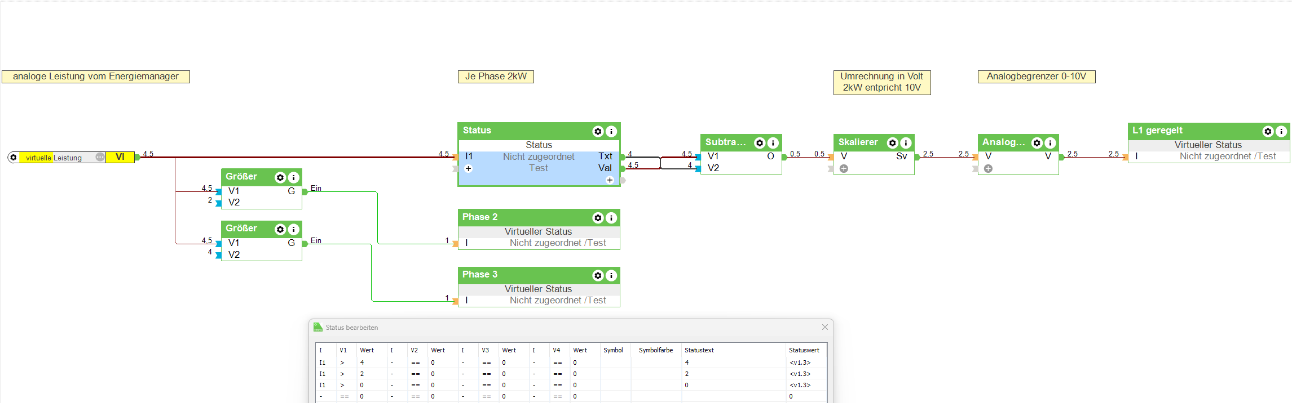Click the L1 geregelt block title
This screenshot has height=403, width=1292.
(x=1157, y=131)
